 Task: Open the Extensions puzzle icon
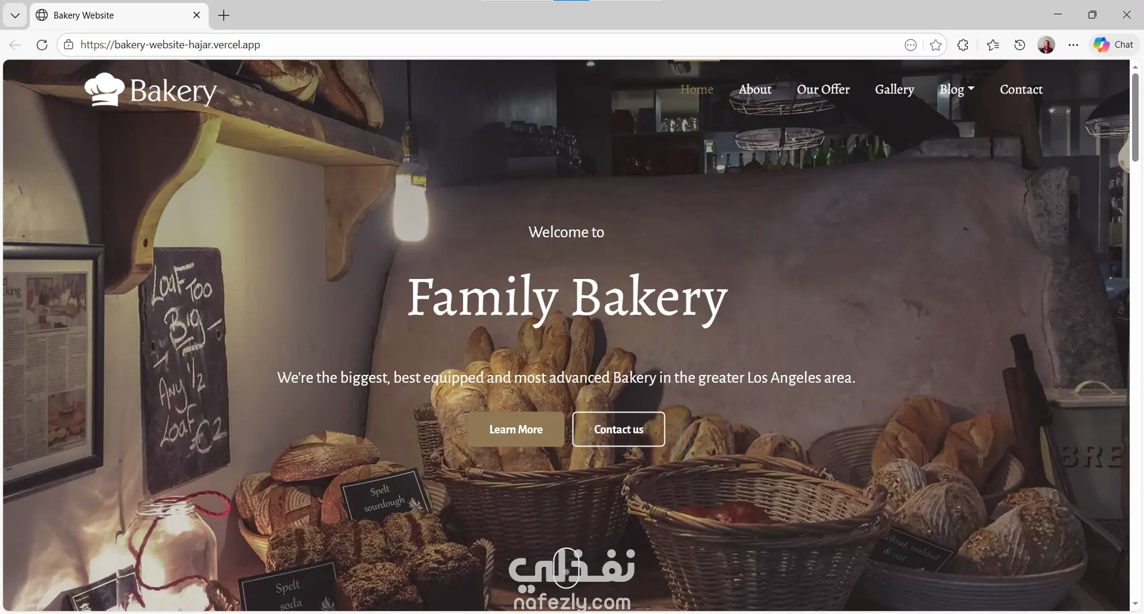tap(963, 45)
